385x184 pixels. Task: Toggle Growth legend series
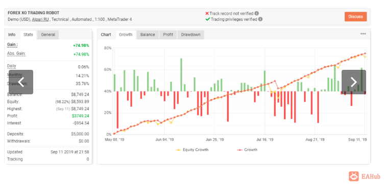tap(247, 149)
